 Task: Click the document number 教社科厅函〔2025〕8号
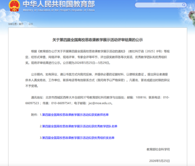pos(145,51)
